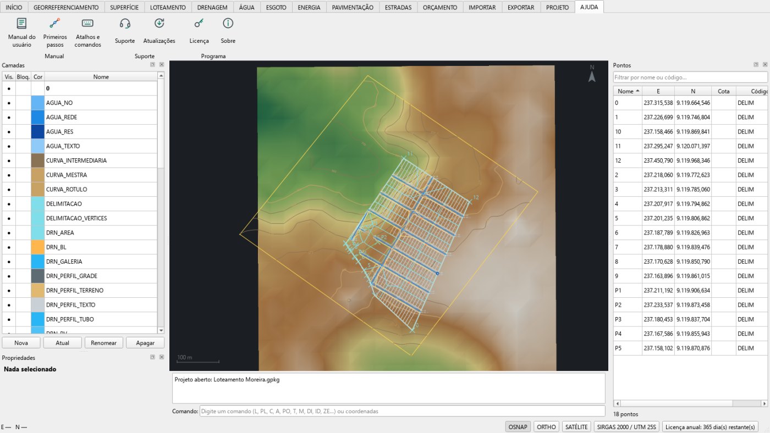Image resolution: width=770 pixels, height=433 pixels.
Task: Sort points using the Nome column header arrow
Action: tap(637, 91)
